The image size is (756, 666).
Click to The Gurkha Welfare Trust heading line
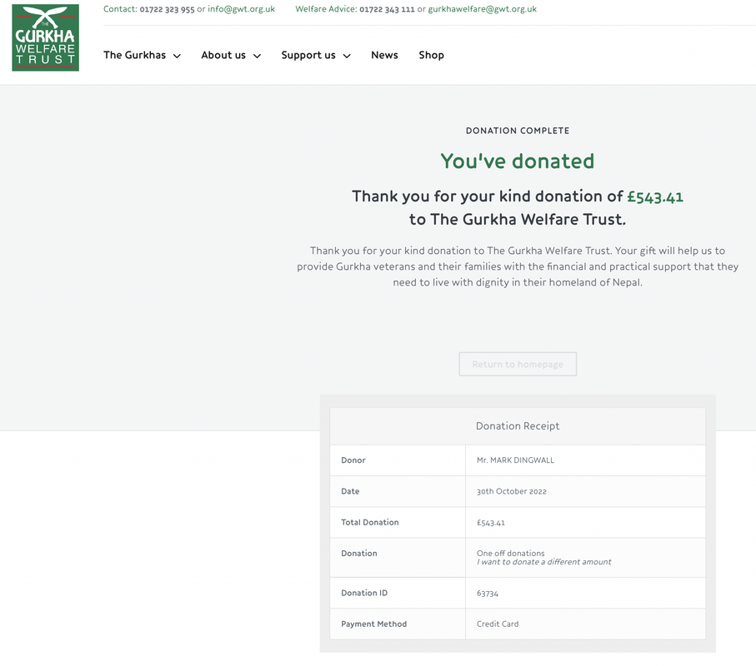(518, 220)
